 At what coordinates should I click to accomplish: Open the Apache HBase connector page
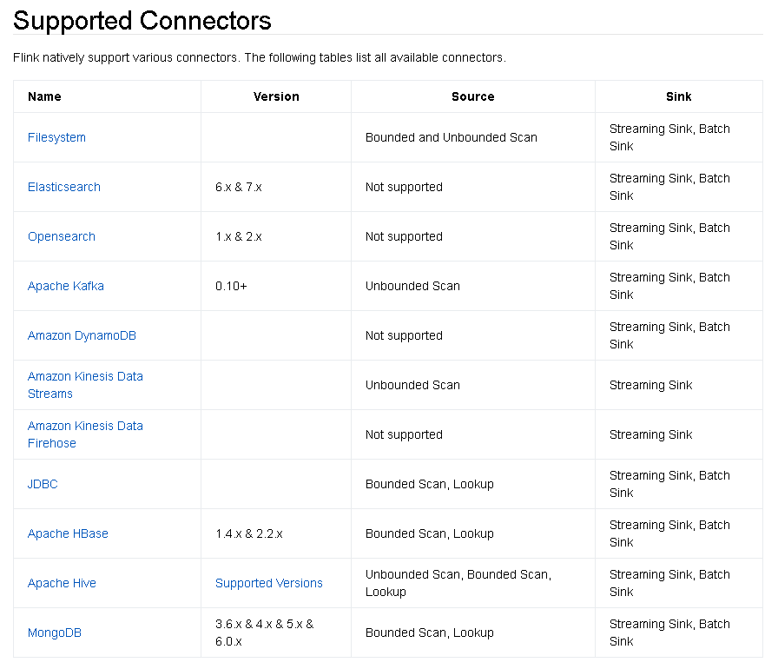[68, 533]
